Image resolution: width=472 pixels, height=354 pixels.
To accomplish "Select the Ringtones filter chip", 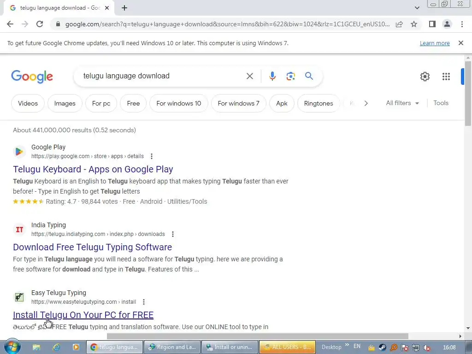I will (319, 103).
